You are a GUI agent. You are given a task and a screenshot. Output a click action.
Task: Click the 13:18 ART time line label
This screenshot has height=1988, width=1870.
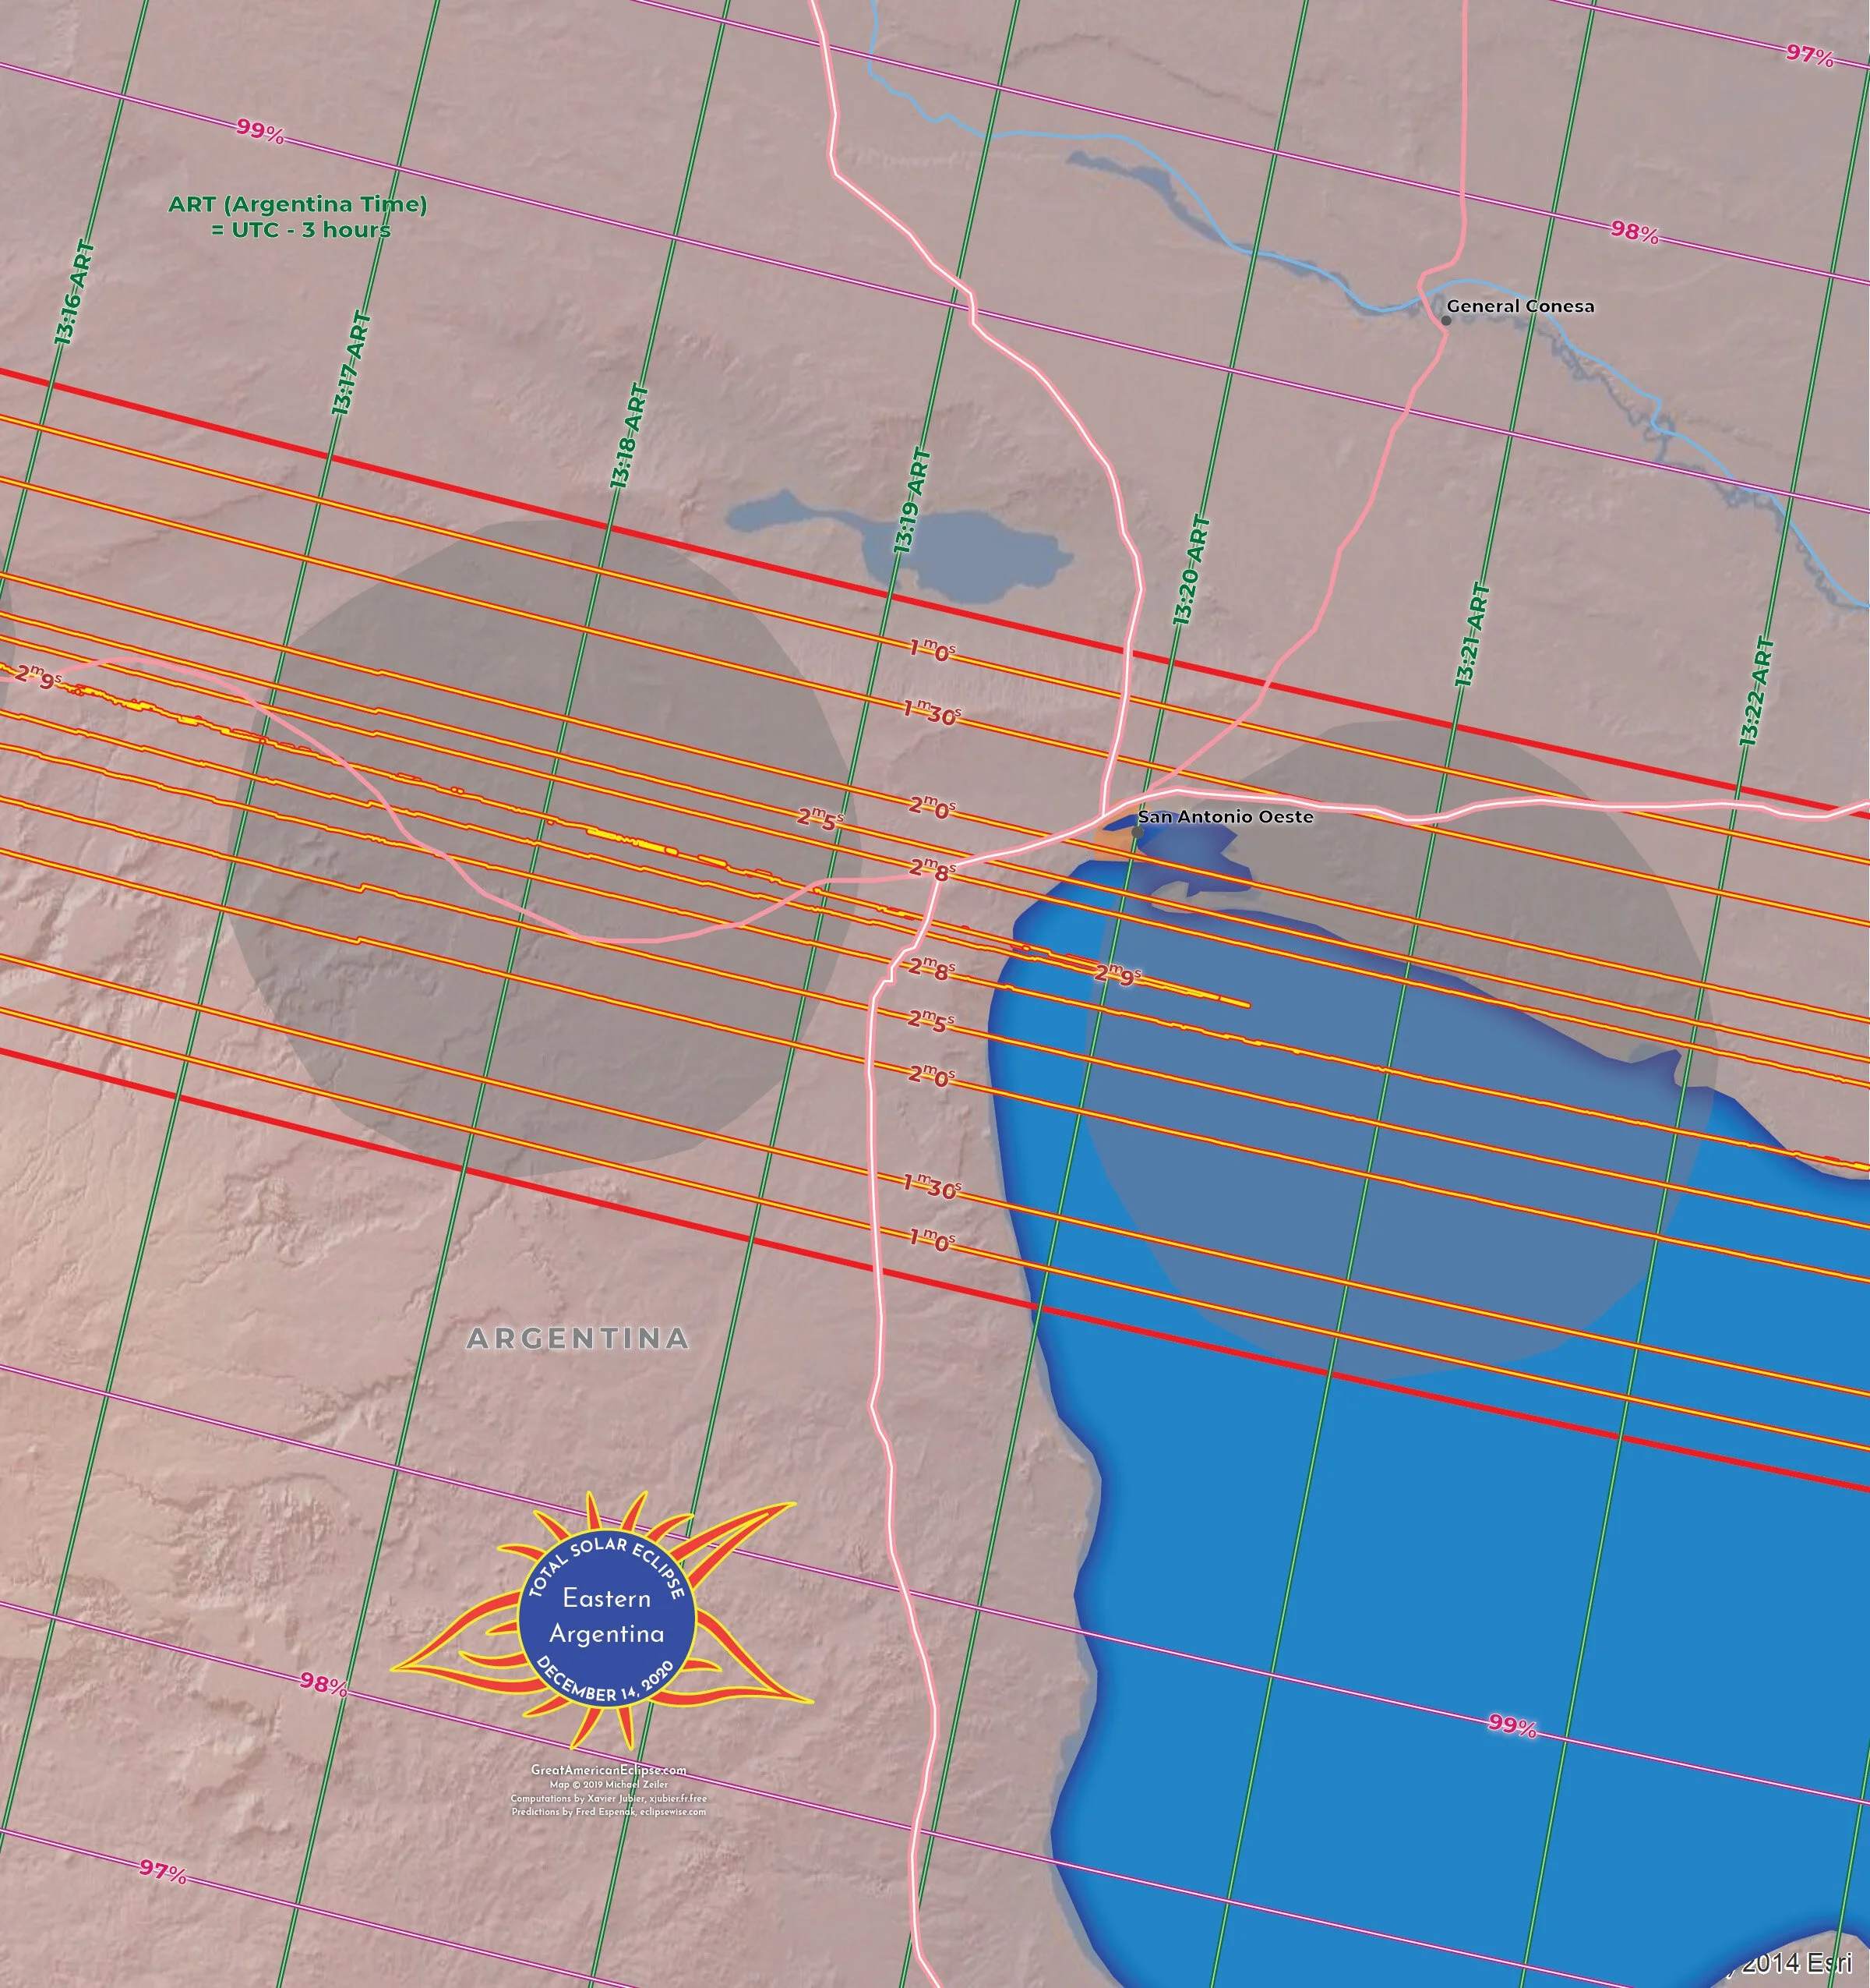[x=630, y=436]
